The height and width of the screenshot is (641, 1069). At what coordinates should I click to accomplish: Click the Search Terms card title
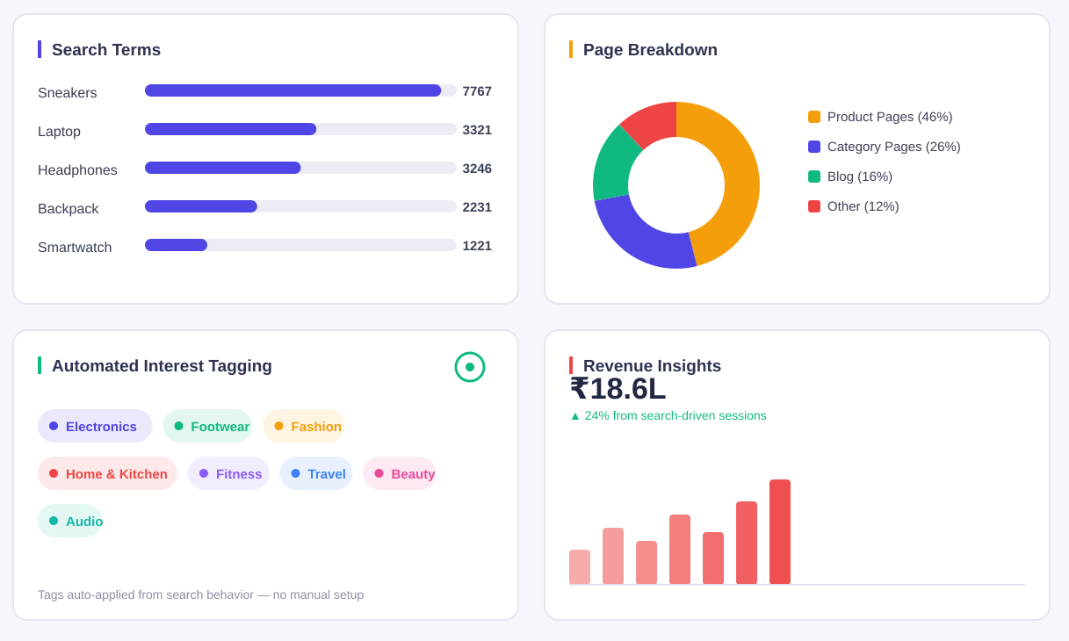(106, 50)
